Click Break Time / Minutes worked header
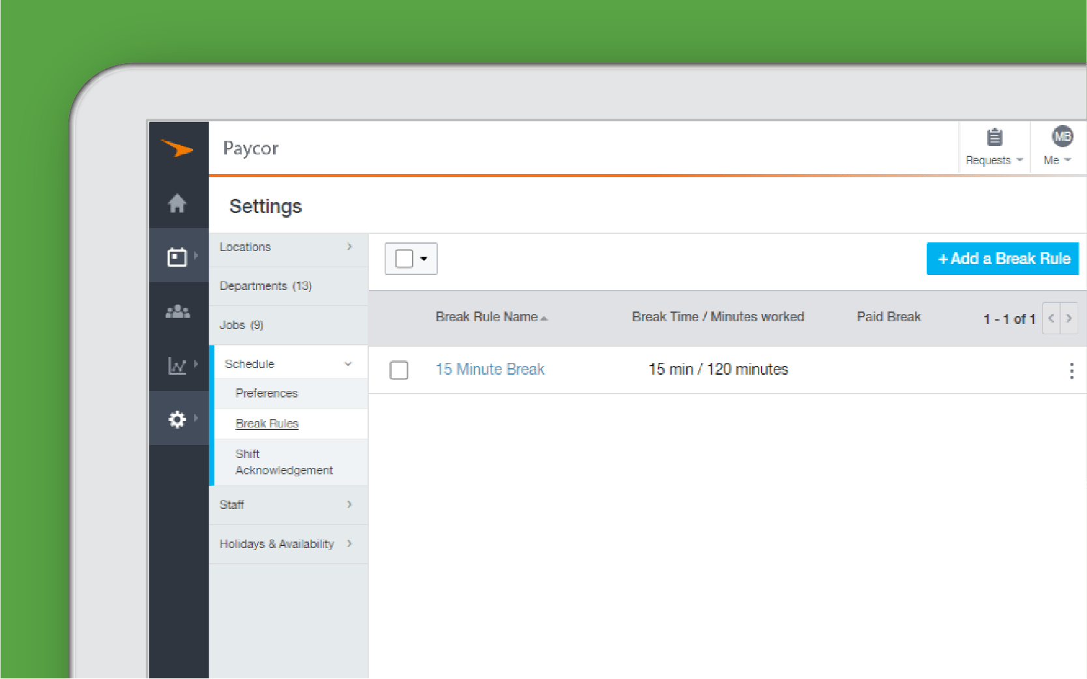Image resolution: width=1087 pixels, height=679 pixels. tap(718, 317)
